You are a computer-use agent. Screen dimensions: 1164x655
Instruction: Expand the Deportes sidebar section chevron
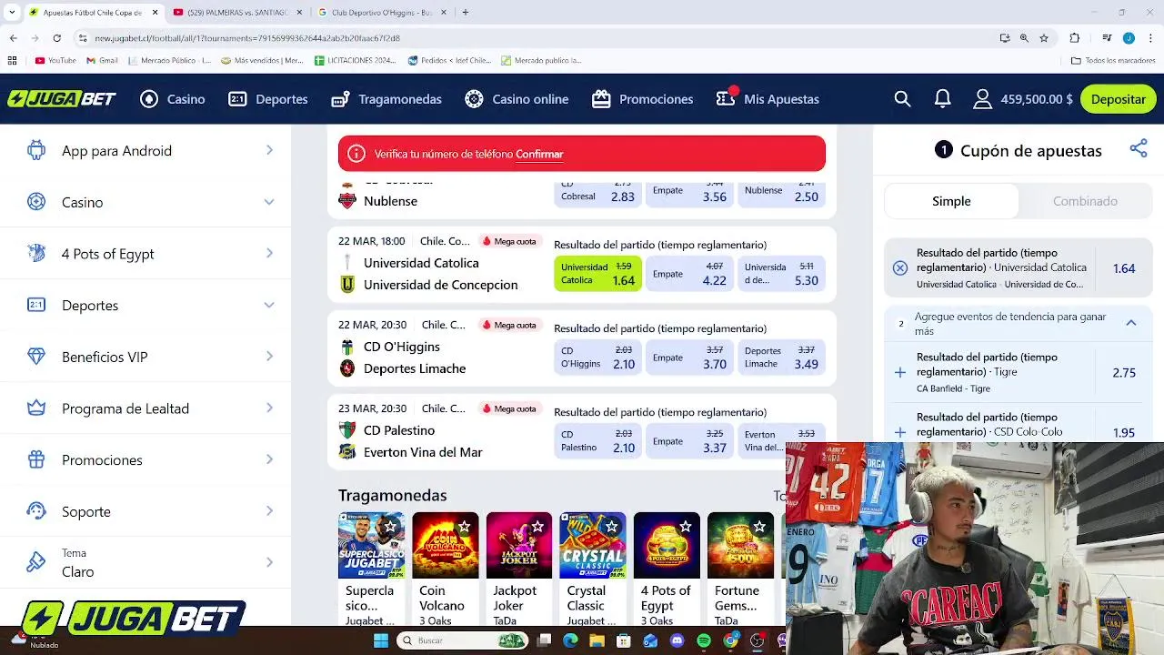click(269, 305)
